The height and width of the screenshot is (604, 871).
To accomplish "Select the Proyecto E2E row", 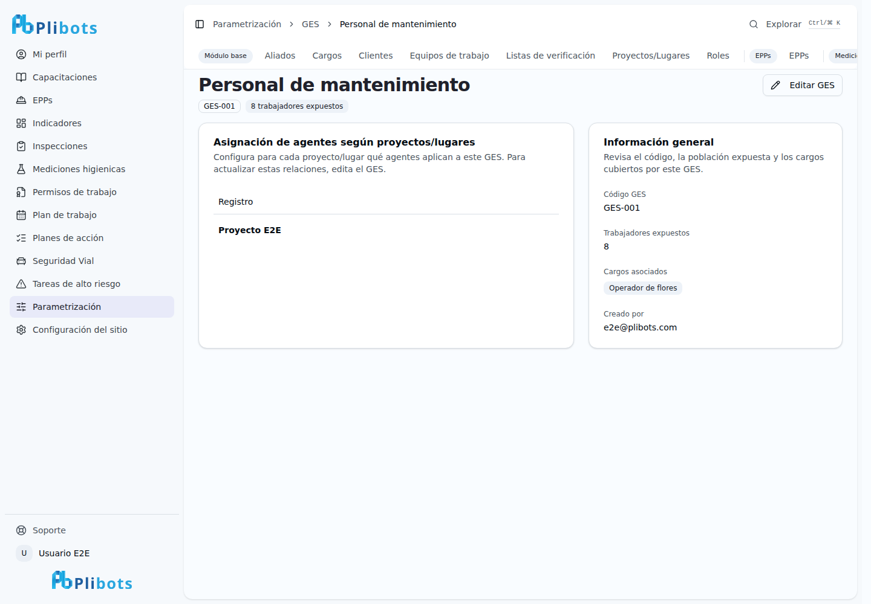I will point(386,230).
